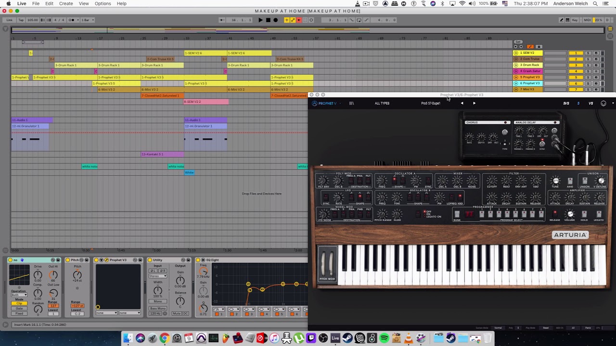
Task: Toggle the orange automation mode button
Action: [x=530, y=47]
